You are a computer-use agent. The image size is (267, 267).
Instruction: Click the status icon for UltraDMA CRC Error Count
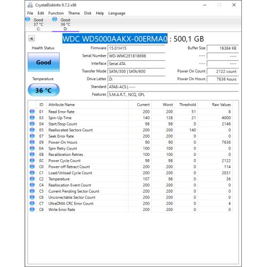pos(32,203)
